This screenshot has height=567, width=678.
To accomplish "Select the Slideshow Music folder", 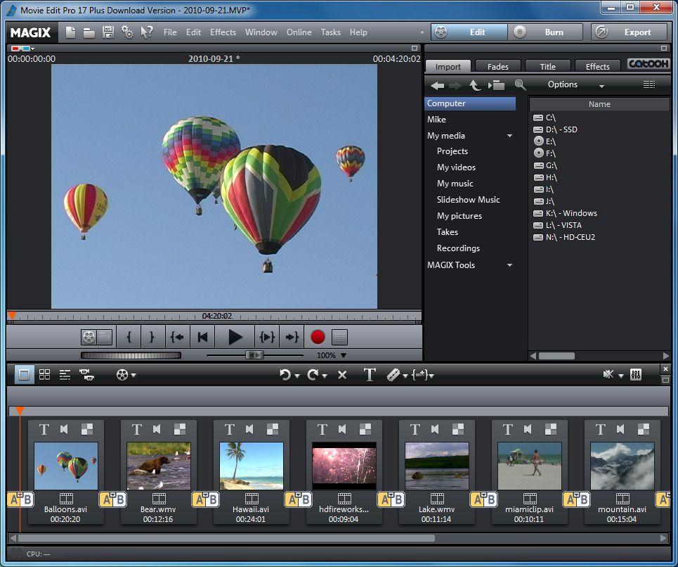I will point(469,200).
